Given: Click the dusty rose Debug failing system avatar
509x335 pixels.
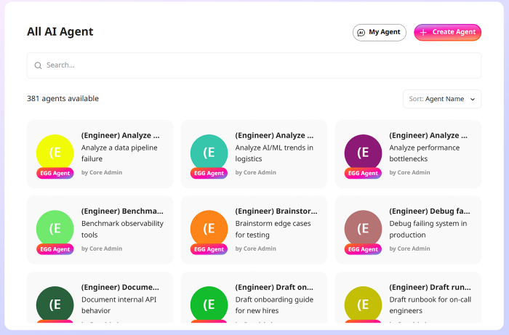Looking at the screenshot, I should pyautogui.click(x=364, y=227).
